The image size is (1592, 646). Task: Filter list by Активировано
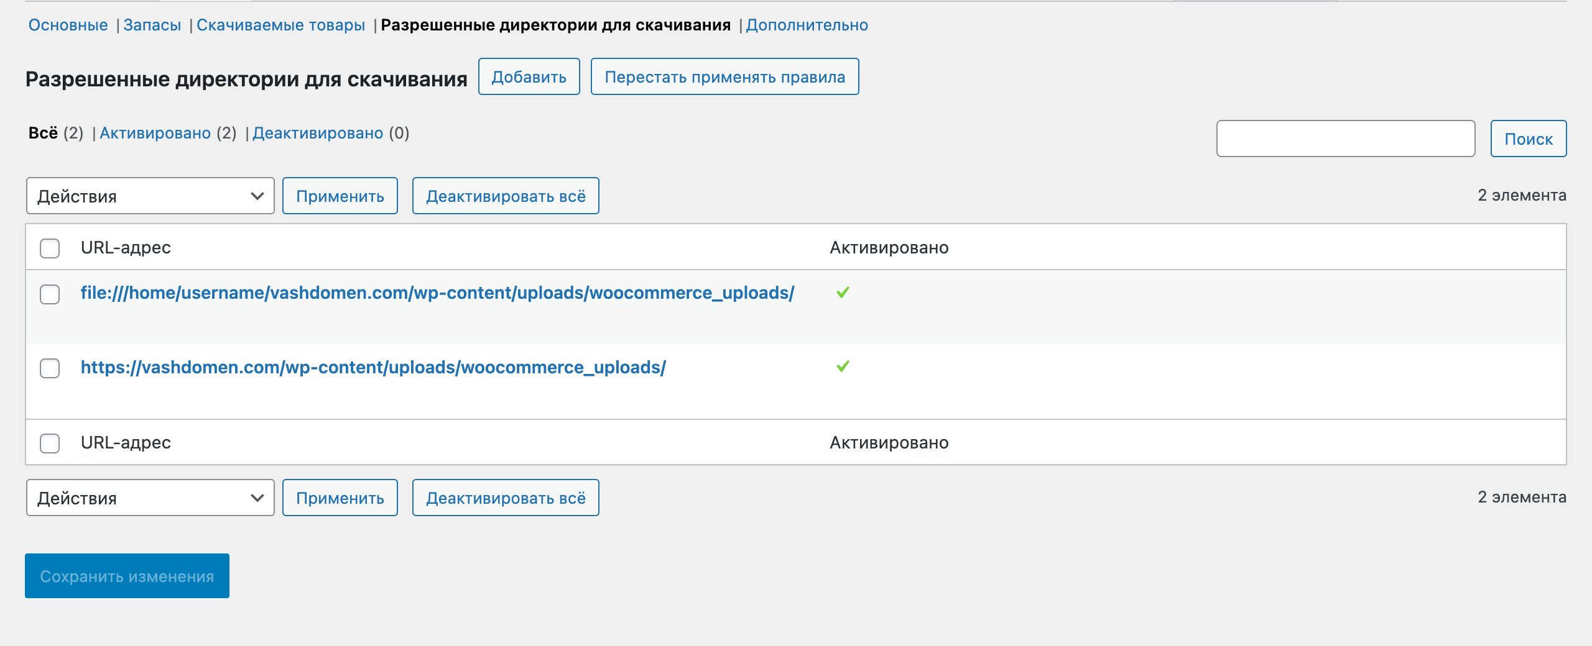(155, 134)
